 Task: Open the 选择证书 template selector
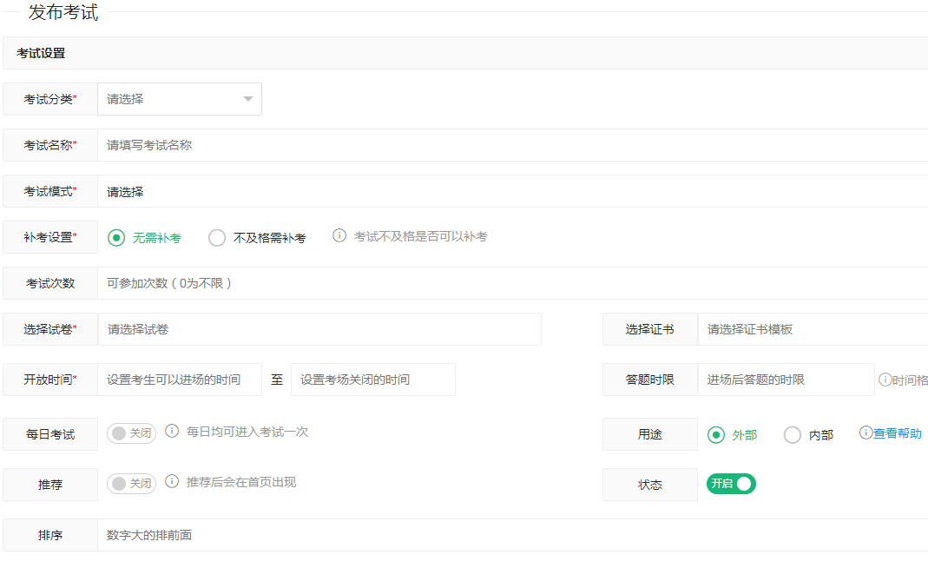(x=812, y=329)
